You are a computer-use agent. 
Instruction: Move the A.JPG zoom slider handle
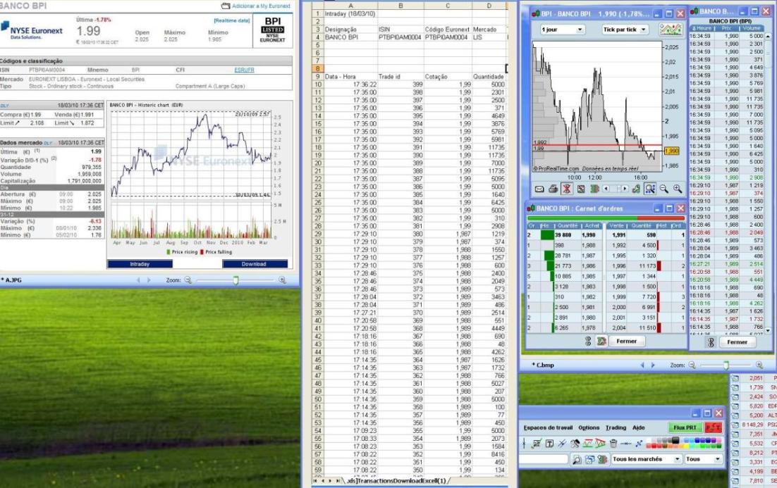click(x=236, y=280)
